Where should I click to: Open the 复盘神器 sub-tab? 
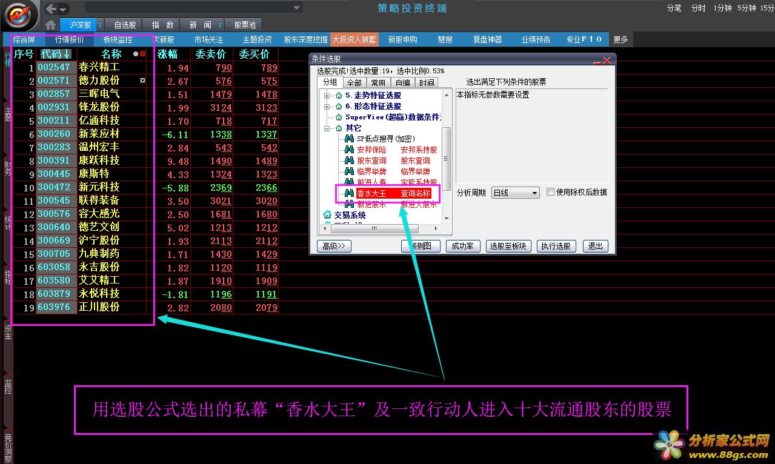pyautogui.click(x=487, y=39)
